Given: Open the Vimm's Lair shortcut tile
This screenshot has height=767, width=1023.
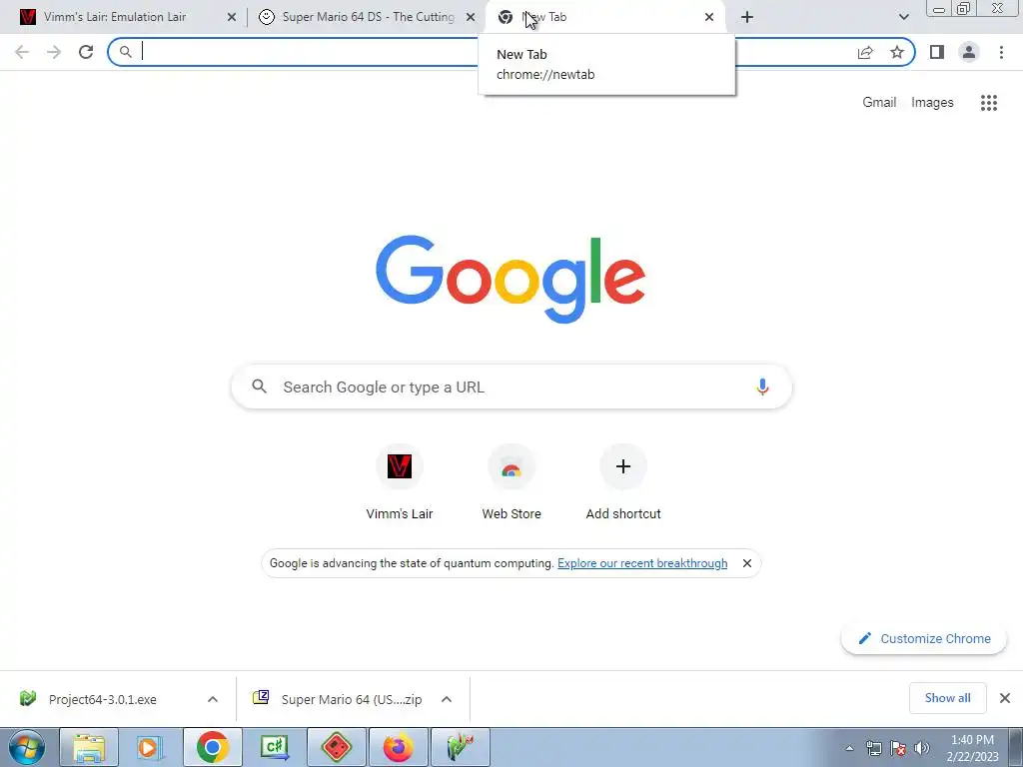Looking at the screenshot, I should [x=400, y=482].
